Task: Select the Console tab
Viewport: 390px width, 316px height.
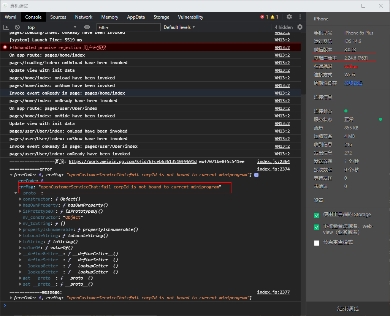Action: click(x=33, y=17)
